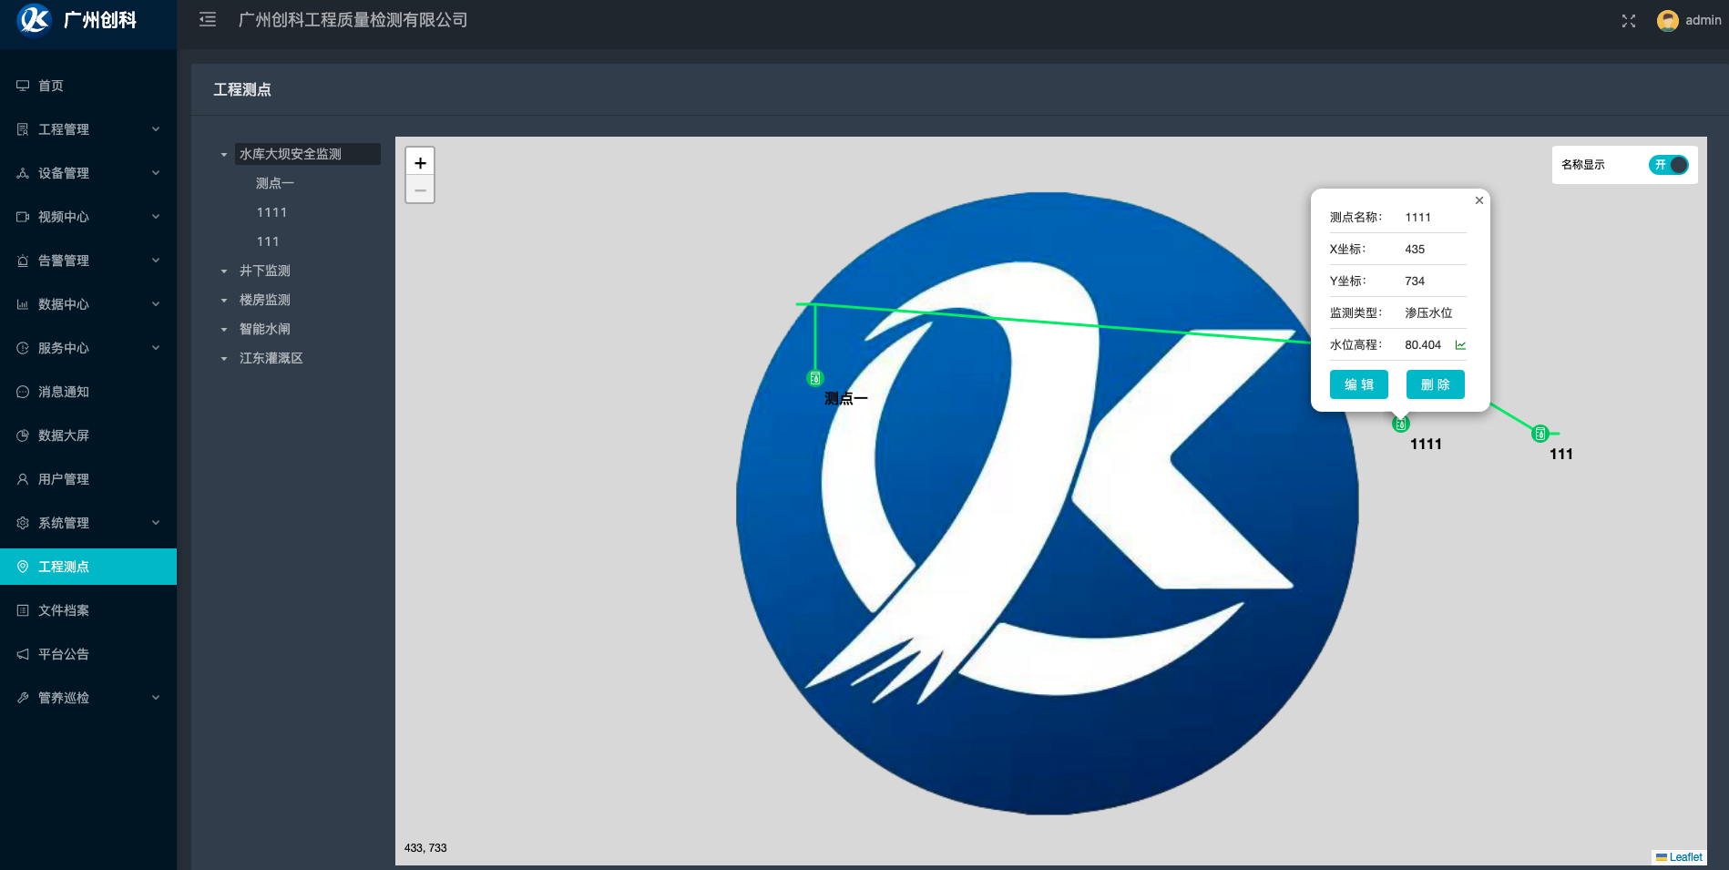
Task: Turn off the 名称显示 switch
Action: pos(1668,165)
